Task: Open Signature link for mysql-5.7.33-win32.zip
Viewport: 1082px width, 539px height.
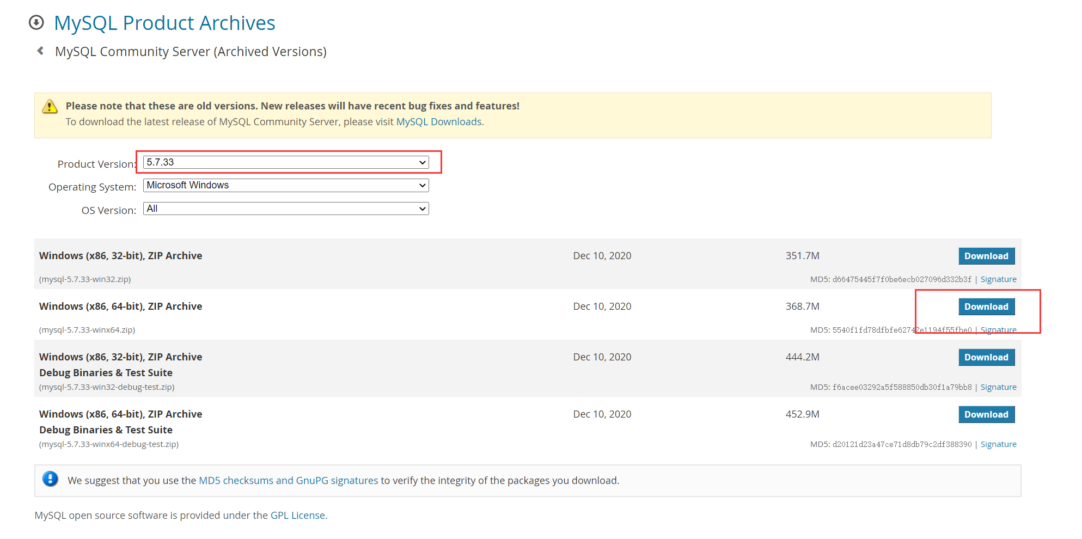Action: click(x=998, y=279)
